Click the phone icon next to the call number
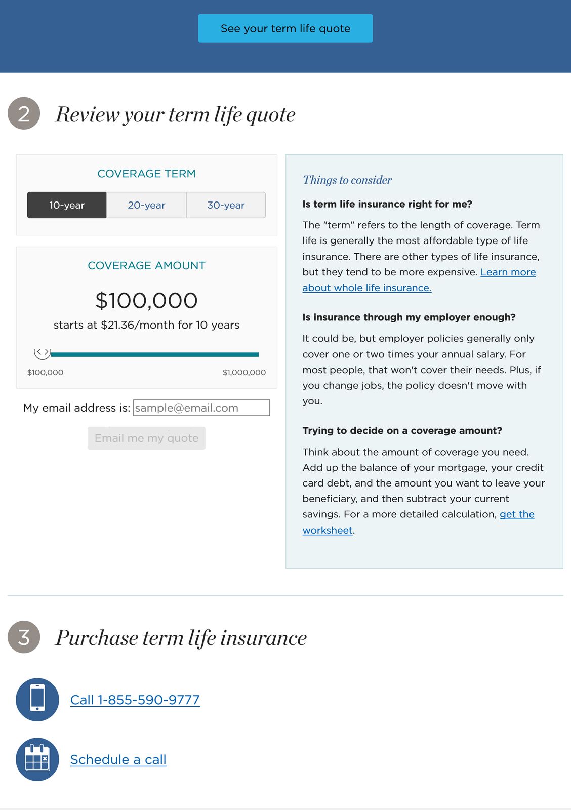The width and height of the screenshot is (571, 810). pos(37,700)
